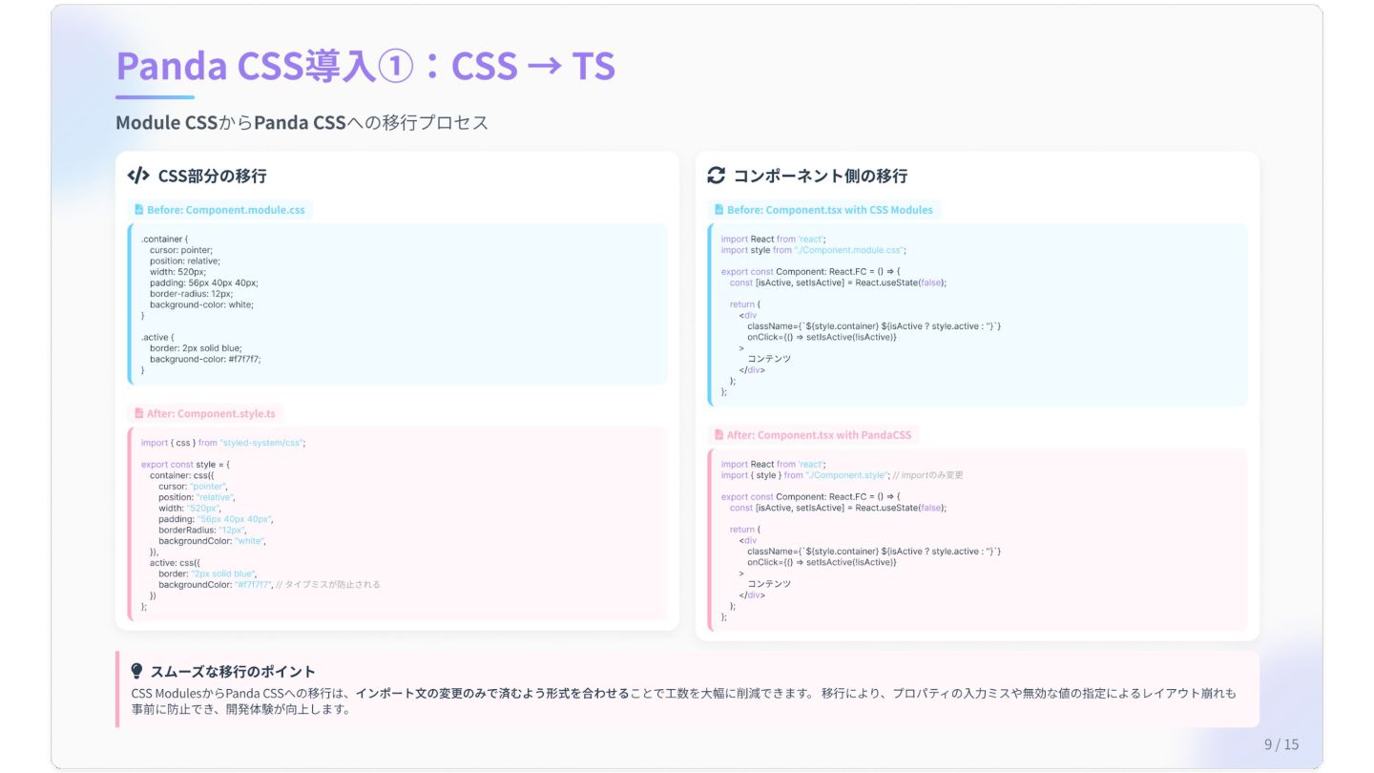Click the sync arrows icon beside コンポーネント側の移行
Viewport: 1374px width, 773px height.
coord(716,176)
